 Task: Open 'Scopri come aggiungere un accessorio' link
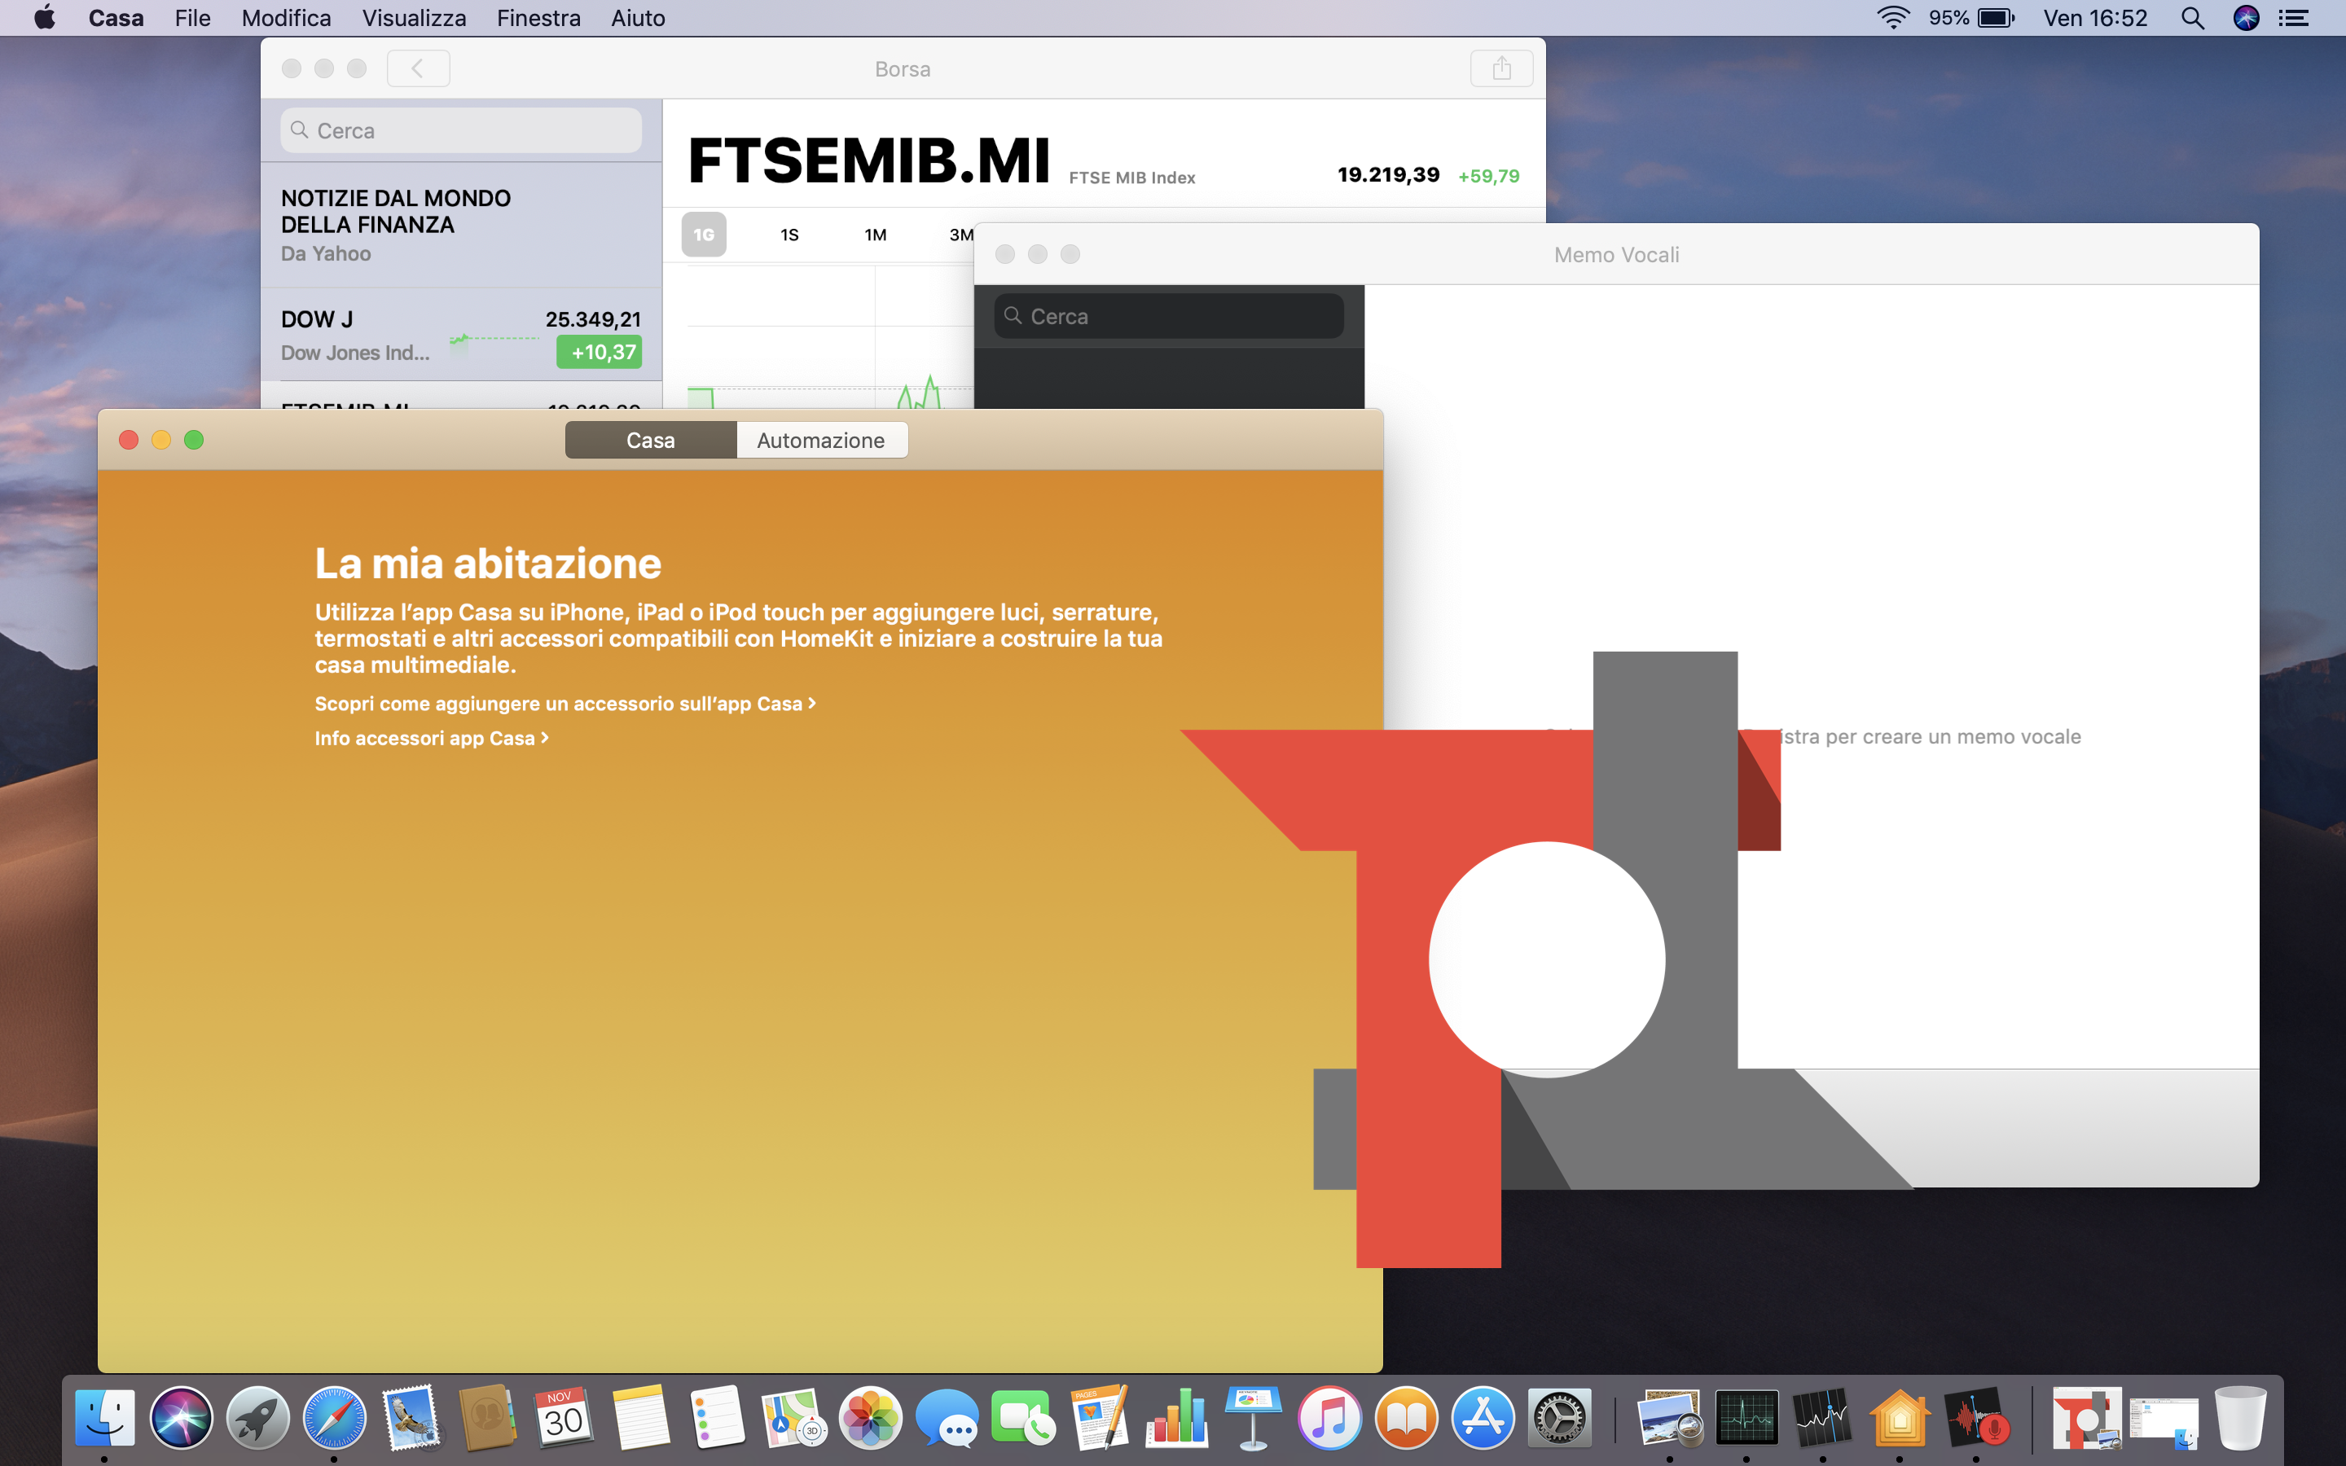tap(565, 704)
